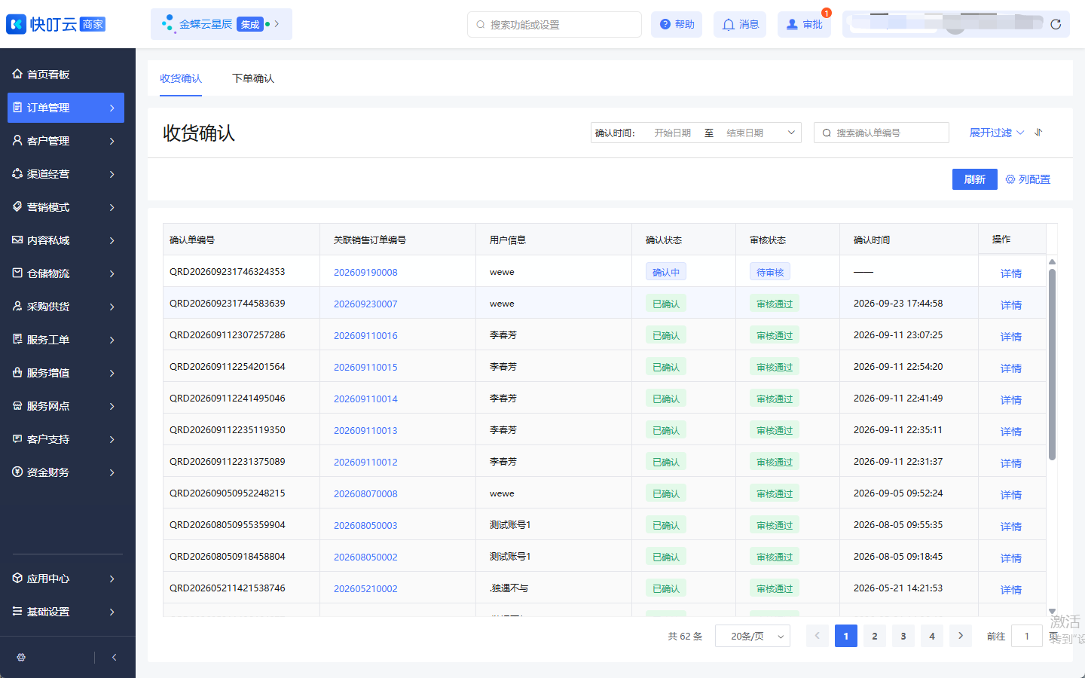This screenshot has height=678, width=1085.
Task: Click the table scrollbar's up arrow
Action: [x=1052, y=261]
